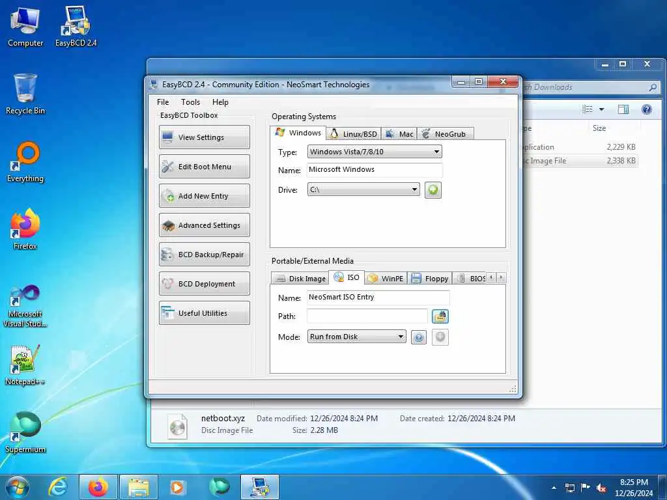The height and width of the screenshot is (500, 667).
Task: Open Supermium browser from taskbar
Action: (x=219, y=487)
